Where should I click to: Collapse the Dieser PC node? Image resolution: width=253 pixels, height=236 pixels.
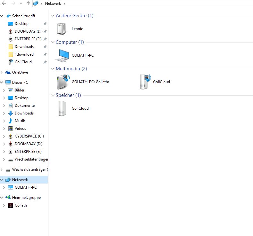[2, 83]
